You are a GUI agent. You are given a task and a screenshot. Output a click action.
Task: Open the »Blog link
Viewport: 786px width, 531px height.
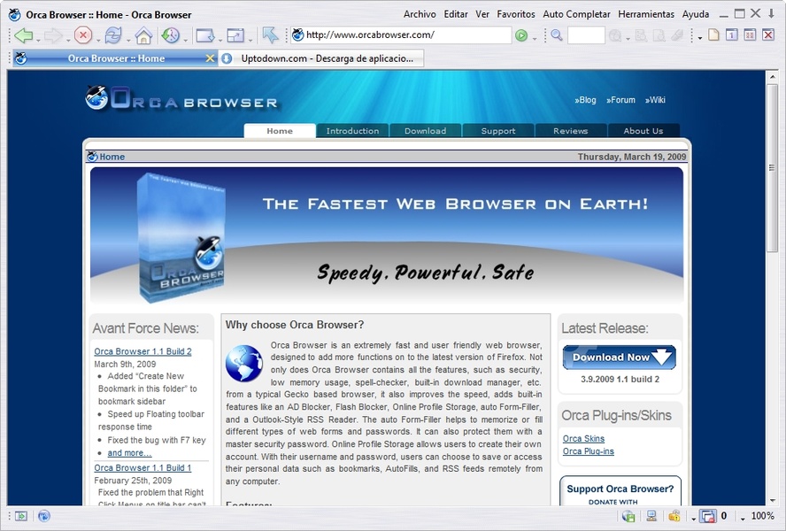[x=585, y=100]
